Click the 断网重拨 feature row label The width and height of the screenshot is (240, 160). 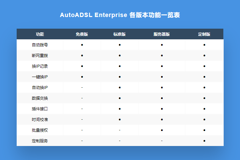click(x=40, y=55)
